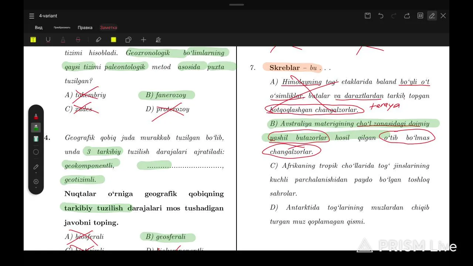Image resolution: width=473 pixels, height=266 pixels.
Task: Undo the last annotation
Action: [381, 16]
